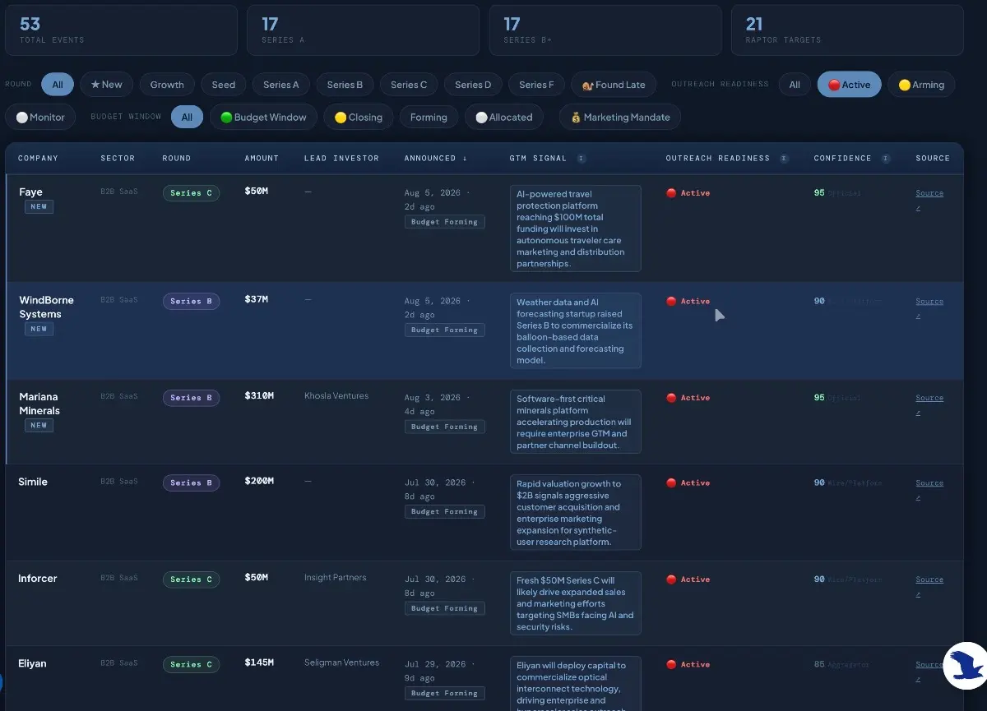Filter rounds by Seed
The width and height of the screenshot is (987, 711).
[224, 85]
